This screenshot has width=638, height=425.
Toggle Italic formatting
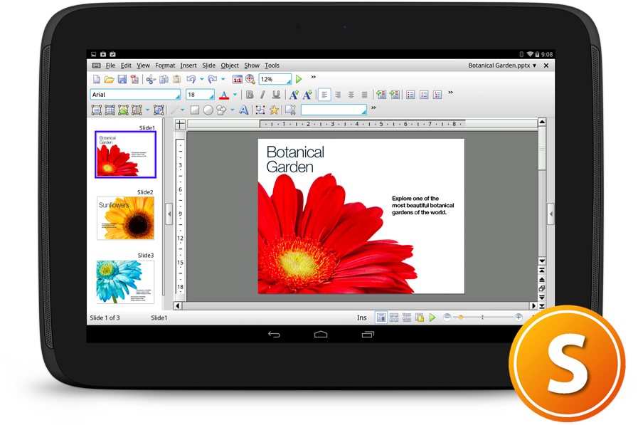pyautogui.click(x=262, y=95)
